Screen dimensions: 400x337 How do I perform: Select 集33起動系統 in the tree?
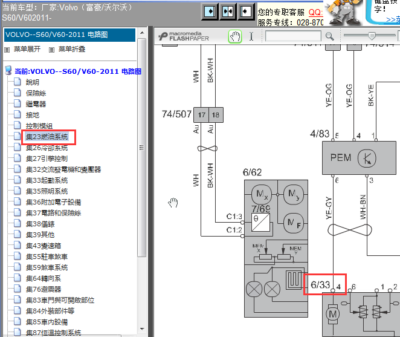(x=47, y=180)
